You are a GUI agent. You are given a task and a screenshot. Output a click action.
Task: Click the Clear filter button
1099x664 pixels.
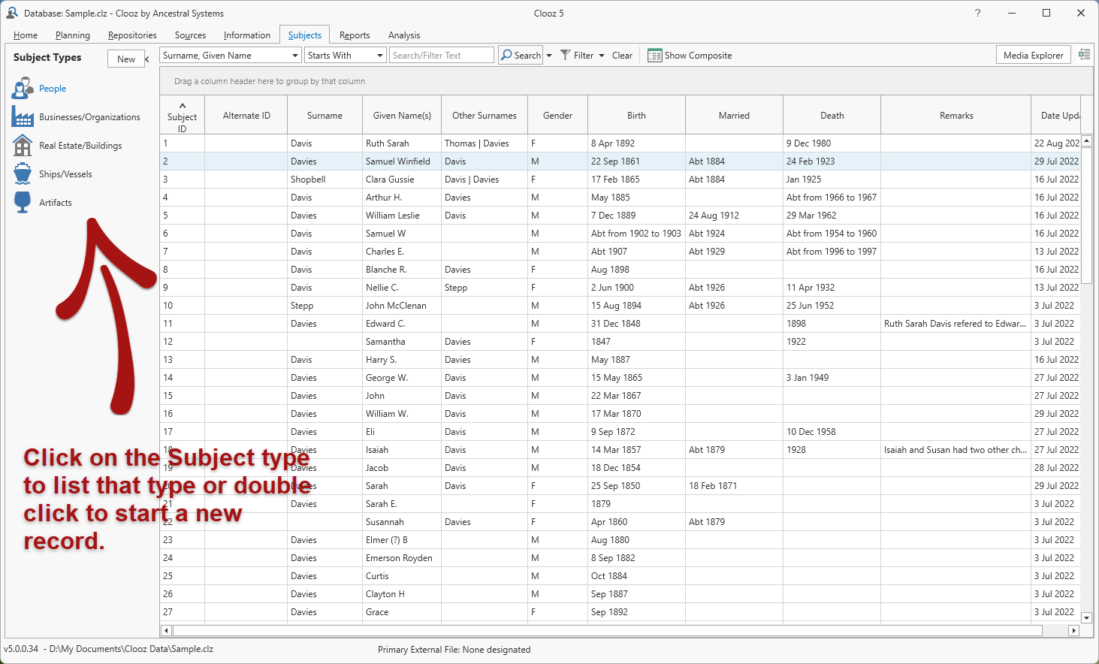(622, 56)
